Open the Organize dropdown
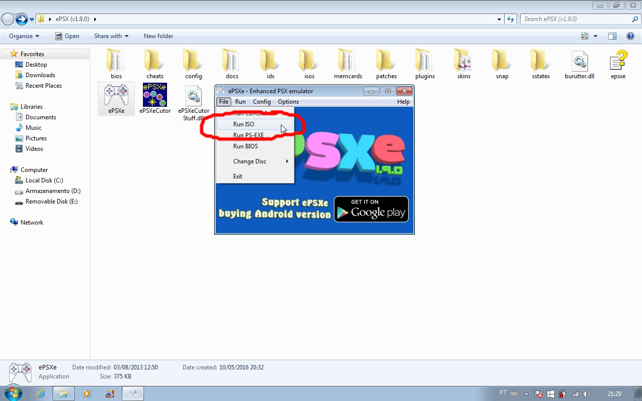This screenshot has height=401, width=642. click(24, 36)
